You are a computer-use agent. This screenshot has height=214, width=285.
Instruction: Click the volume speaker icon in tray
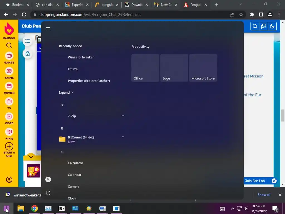click(x=246, y=208)
